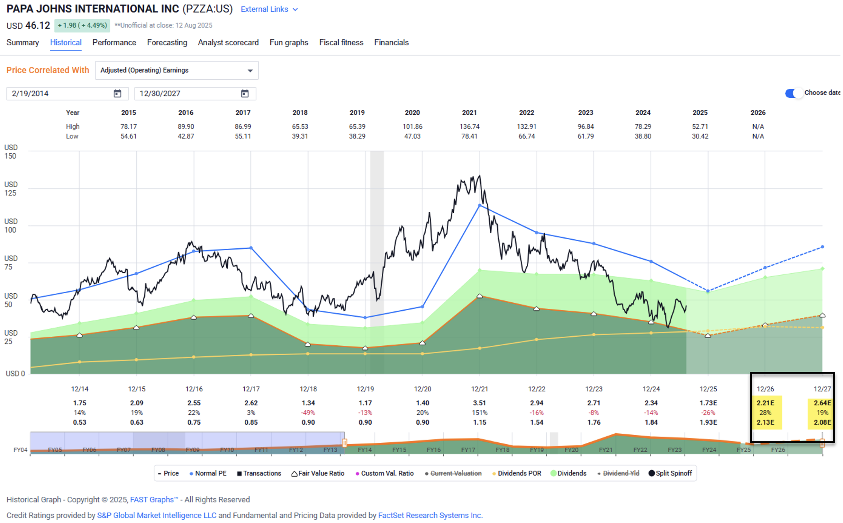Toggle the Fair Value Ratio legend item
Screen dimensions: 843x523
(x=318, y=473)
